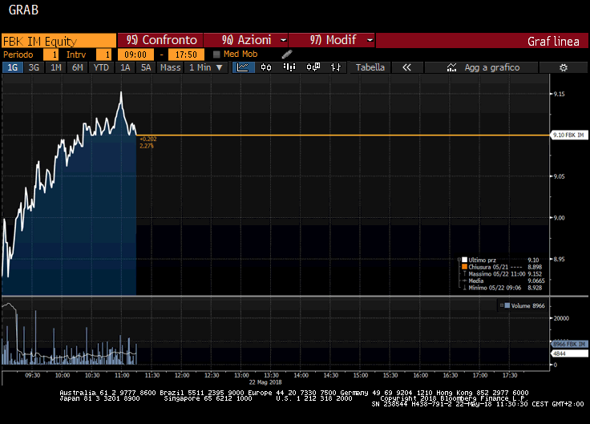This screenshot has width=590, height=424.
Task: Select the line chart type icon
Action: pos(244,68)
